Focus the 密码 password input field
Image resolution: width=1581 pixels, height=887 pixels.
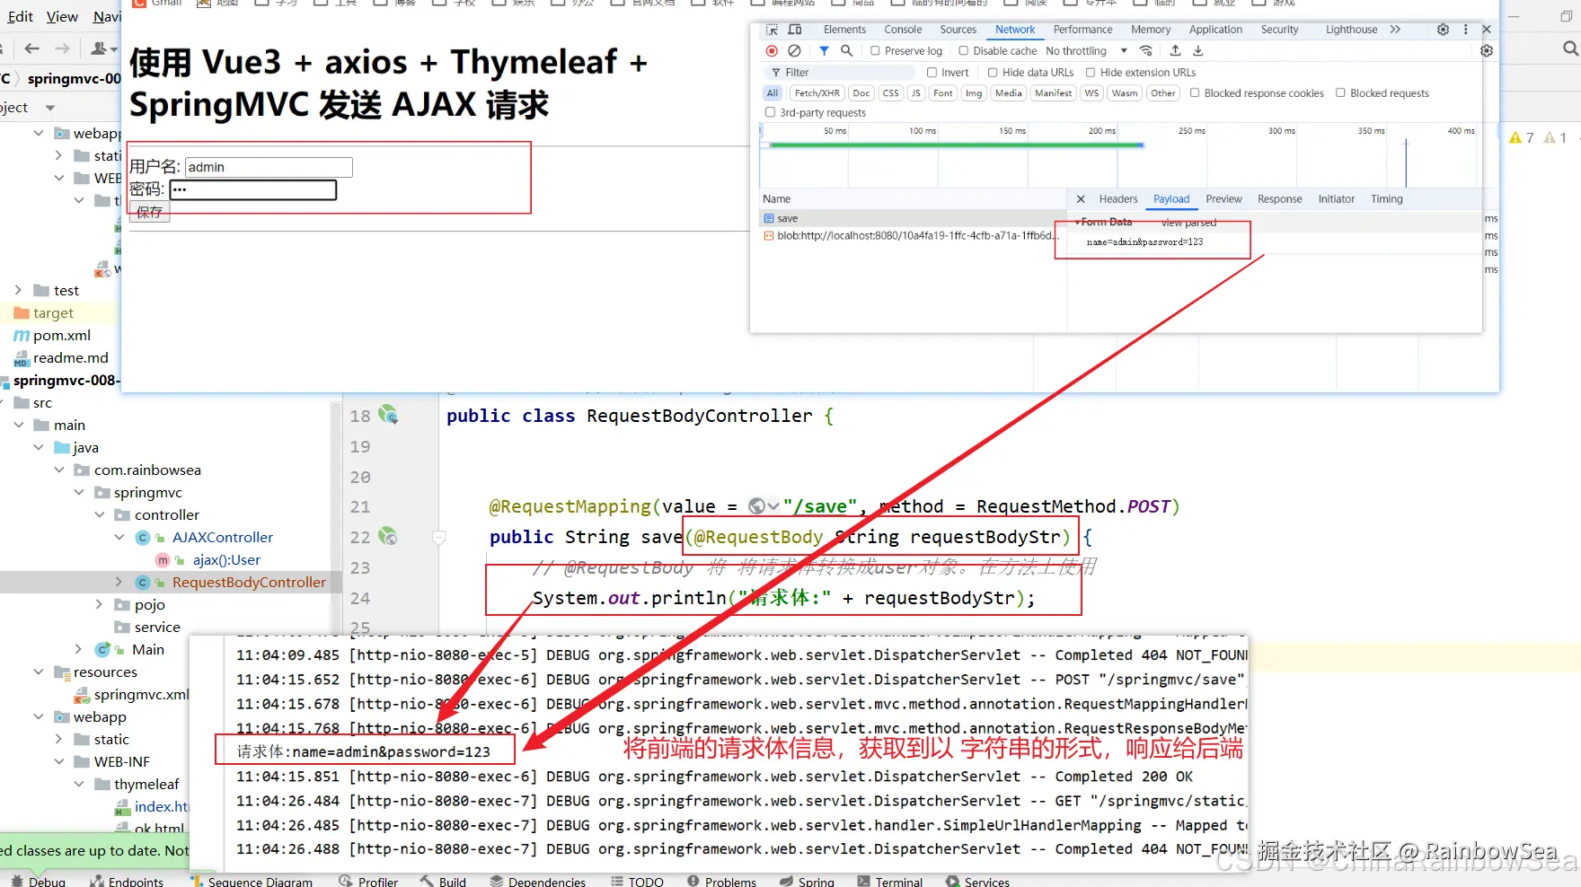253,189
